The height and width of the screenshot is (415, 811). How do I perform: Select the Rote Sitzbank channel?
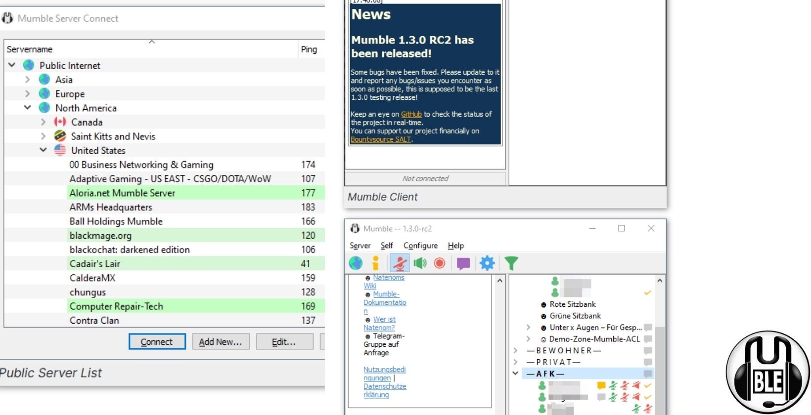[573, 304]
